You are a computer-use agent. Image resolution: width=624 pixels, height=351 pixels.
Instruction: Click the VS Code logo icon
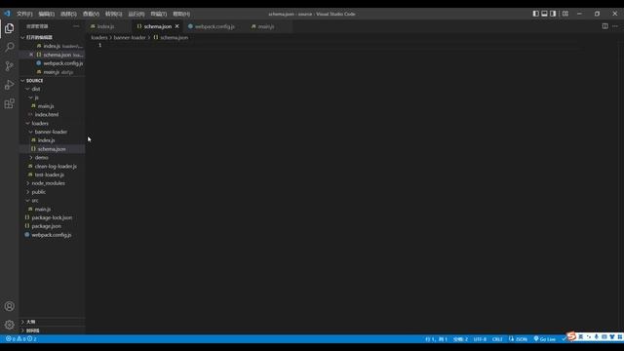tap(7, 14)
